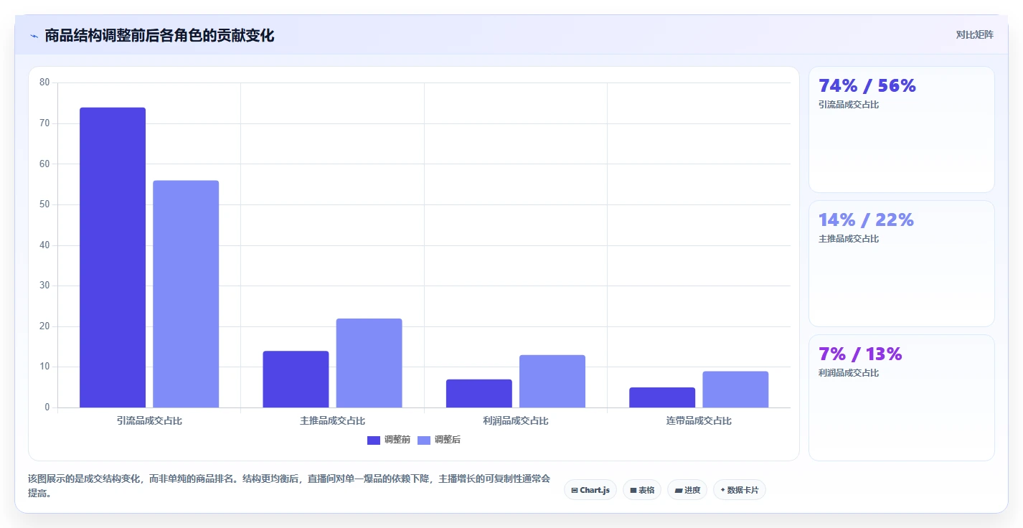Click the 调整后 bar for 引流品成交占比

point(186,294)
